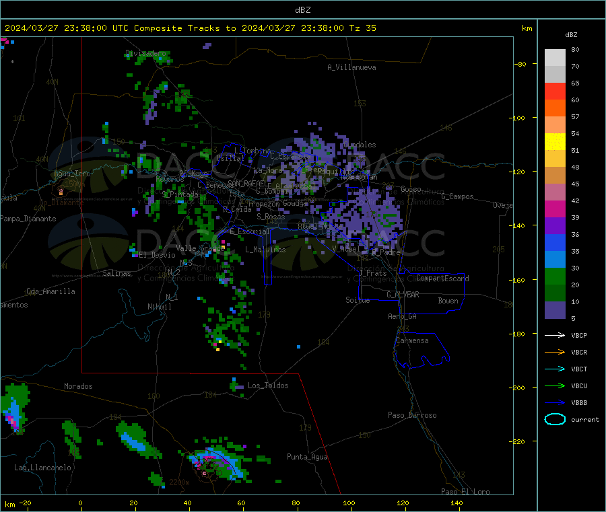Click the -80 km right axis tick label
606x512 pixels.
pyautogui.click(x=520, y=64)
